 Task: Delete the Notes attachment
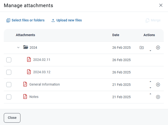158,97
